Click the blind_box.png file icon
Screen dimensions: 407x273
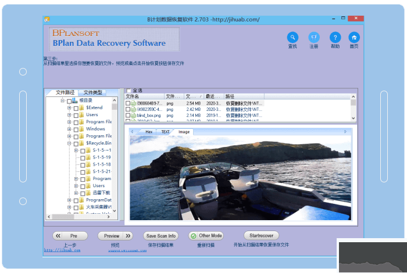(x=134, y=116)
